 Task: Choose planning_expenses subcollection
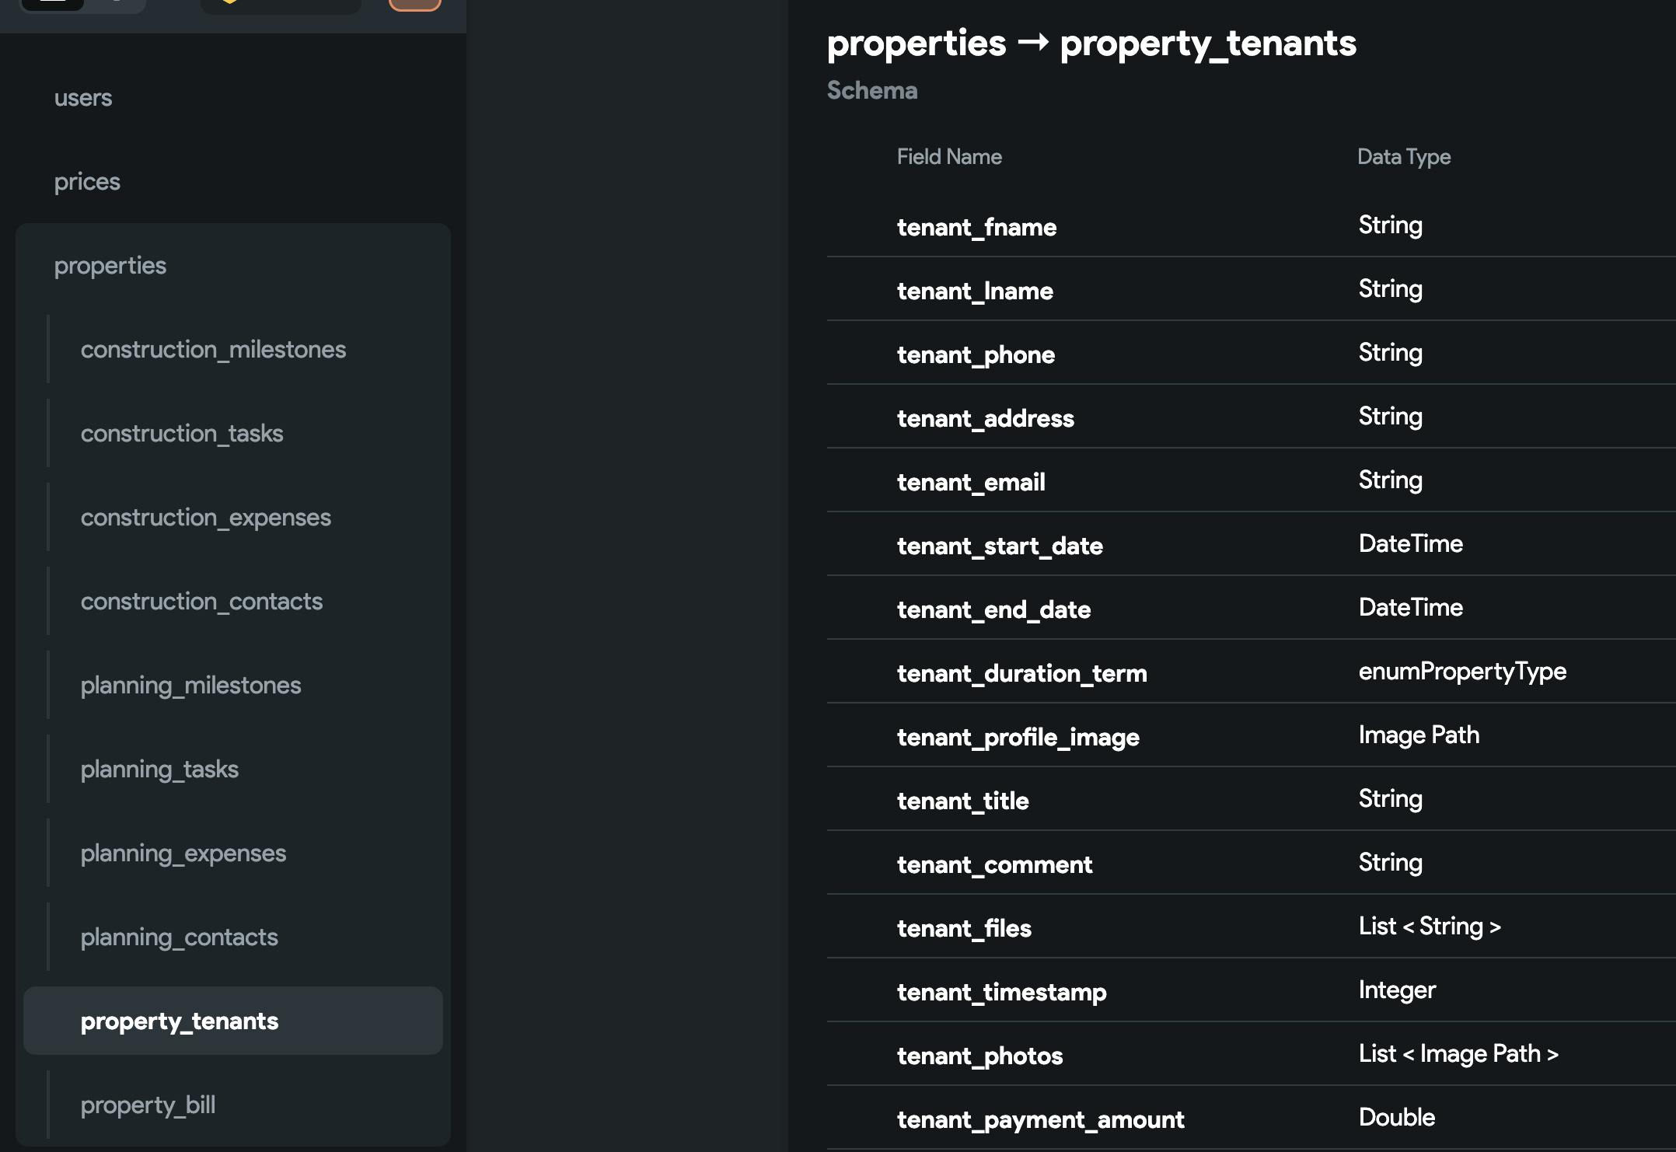click(x=183, y=854)
